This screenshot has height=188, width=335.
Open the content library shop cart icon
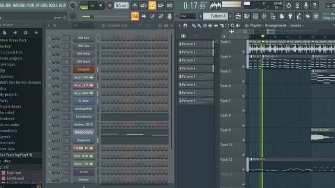coord(316,16)
